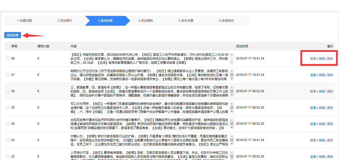Go to step 1.创建标题

24,21
